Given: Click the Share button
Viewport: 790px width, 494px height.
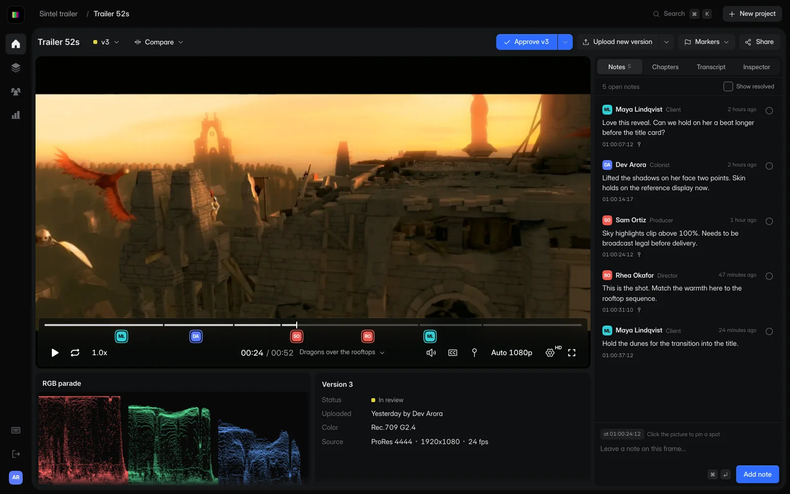Looking at the screenshot, I should coord(759,42).
